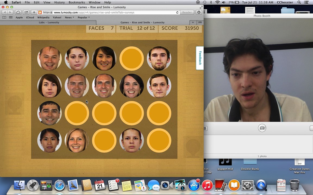Open a new tab with the tab-bar plus
This screenshot has height=195, width=313.
coord(193,22)
